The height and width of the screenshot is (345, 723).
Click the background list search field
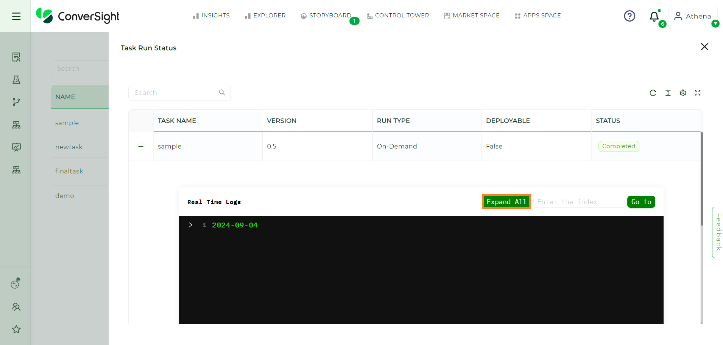pyautogui.click(x=80, y=68)
